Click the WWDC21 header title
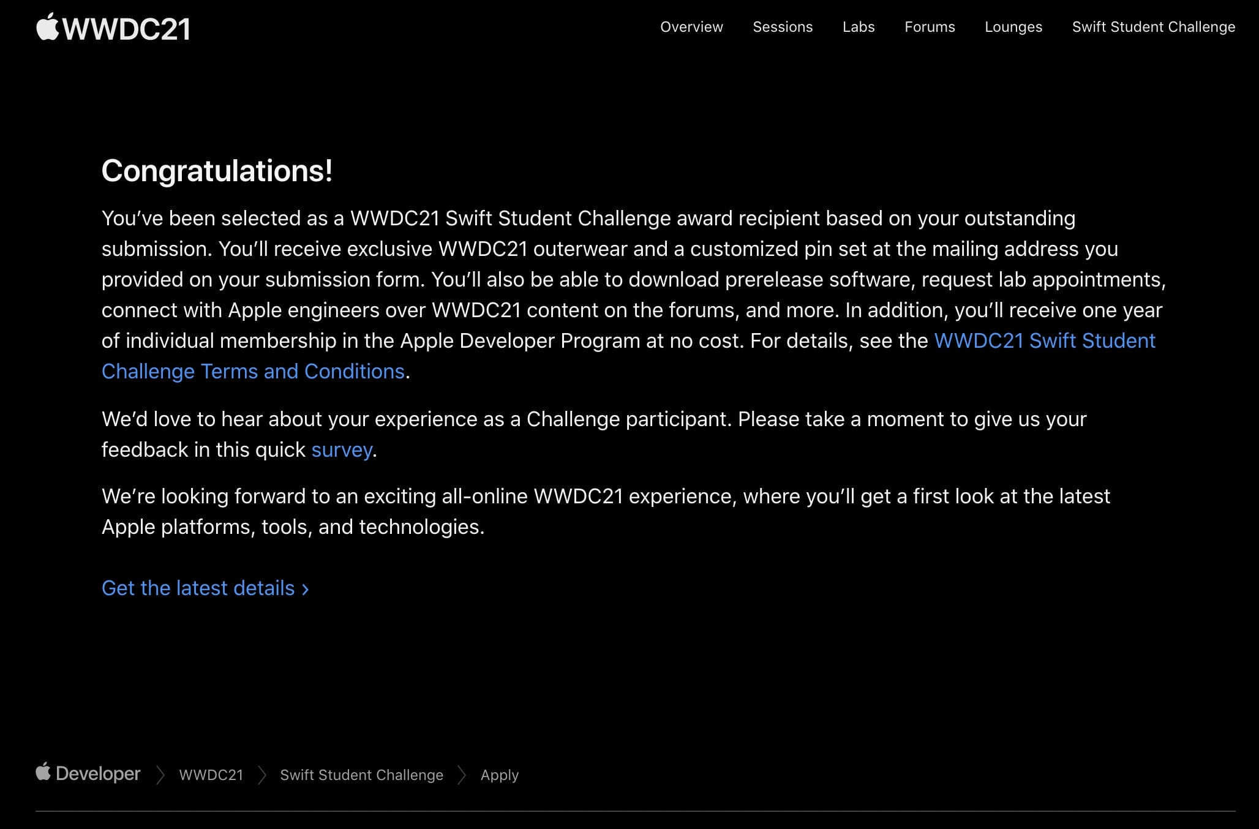Screen dimensions: 1259x829 (x=126, y=29)
